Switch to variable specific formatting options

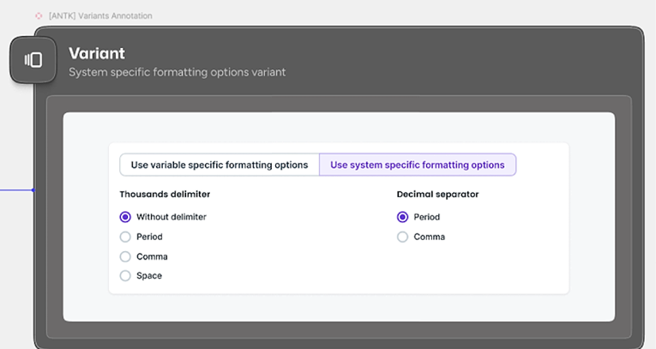pos(220,165)
